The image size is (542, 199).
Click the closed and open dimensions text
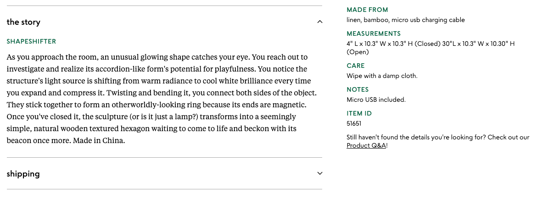tap(430, 44)
